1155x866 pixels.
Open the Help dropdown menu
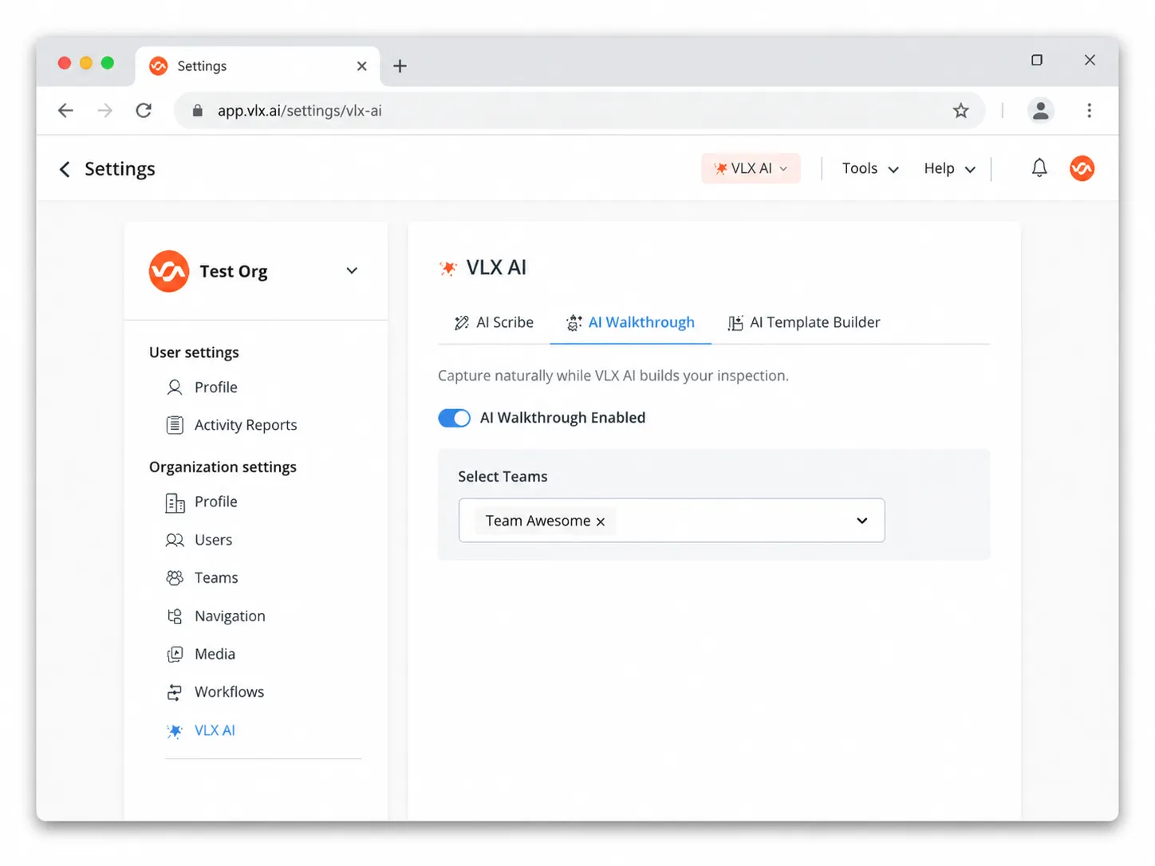[949, 168]
